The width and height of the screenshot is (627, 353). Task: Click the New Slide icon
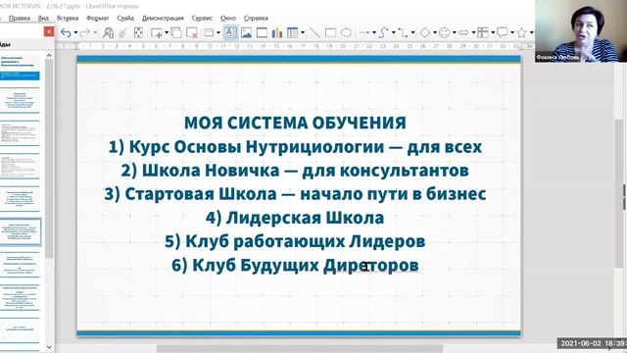(157, 32)
